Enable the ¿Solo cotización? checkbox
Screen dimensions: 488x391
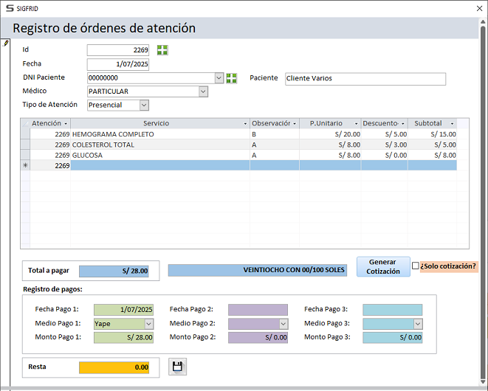416,266
